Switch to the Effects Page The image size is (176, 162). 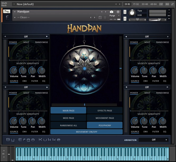click(105, 111)
